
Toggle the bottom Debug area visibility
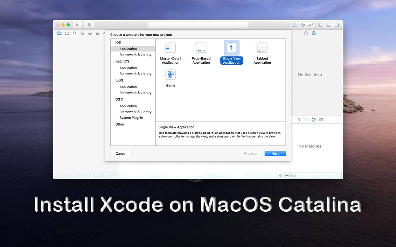pos(329,25)
